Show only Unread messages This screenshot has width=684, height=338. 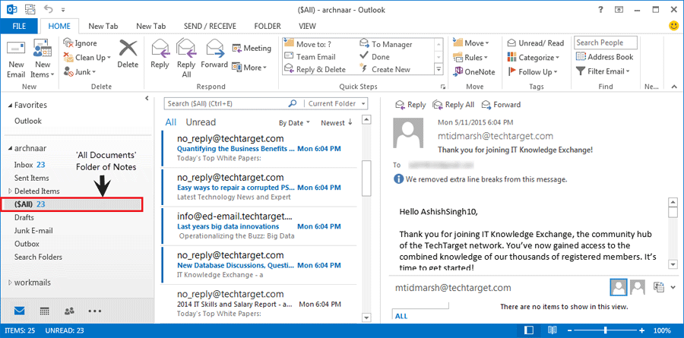coord(201,122)
